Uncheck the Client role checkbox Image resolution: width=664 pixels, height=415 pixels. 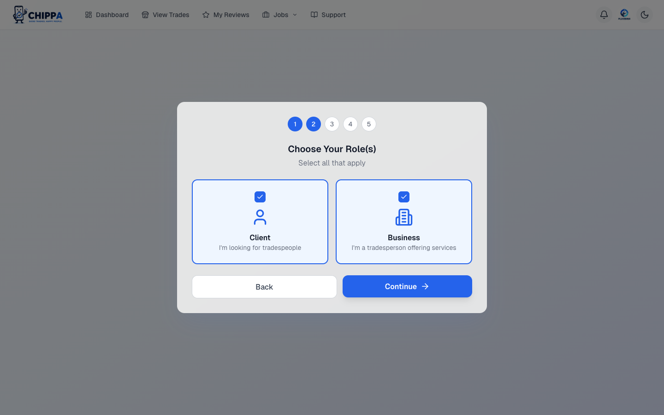tap(260, 197)
